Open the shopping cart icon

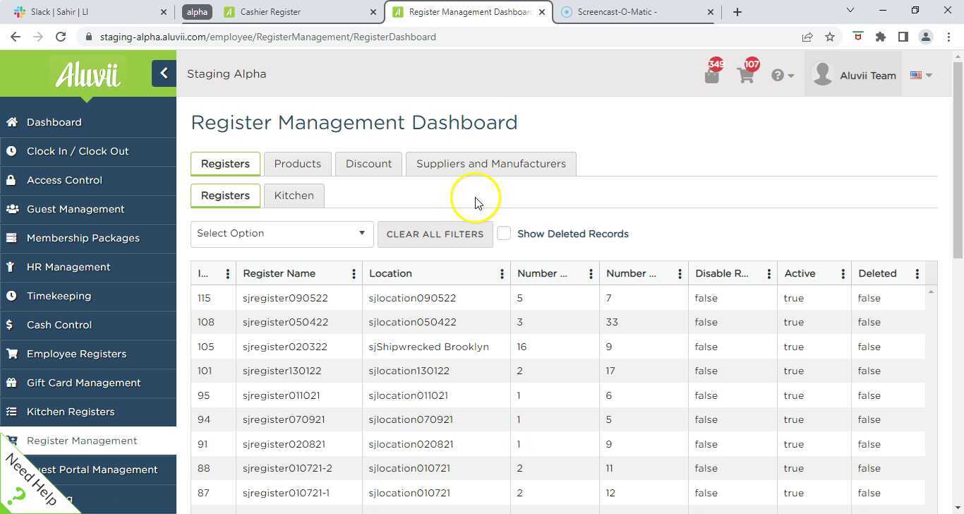pos(746,75)
